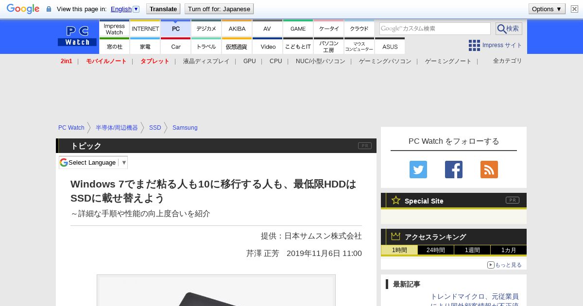Select the 1時間 ranking tab
The height and width of the screenshot is (306, 583).
point(399,250)
